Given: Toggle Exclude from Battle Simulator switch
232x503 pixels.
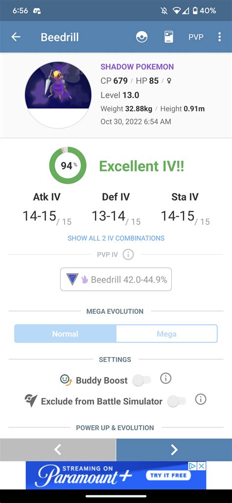Looking at the screenshot, I should coord(177,401).
